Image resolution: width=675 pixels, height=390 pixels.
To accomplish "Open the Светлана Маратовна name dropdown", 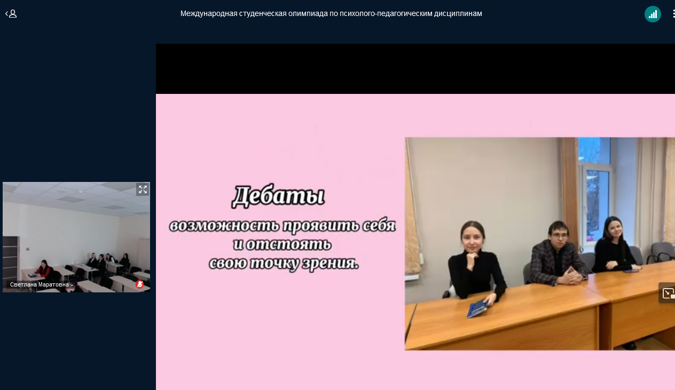I will point(41,285).
